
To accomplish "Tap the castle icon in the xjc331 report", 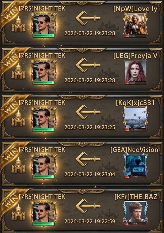I will pos(18,118).
